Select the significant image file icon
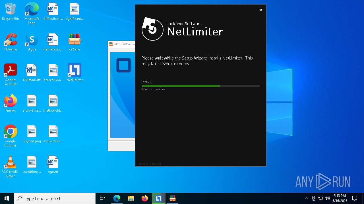This screenshot has width=364, height=204. pyautogui.click(x=74, y=12)
